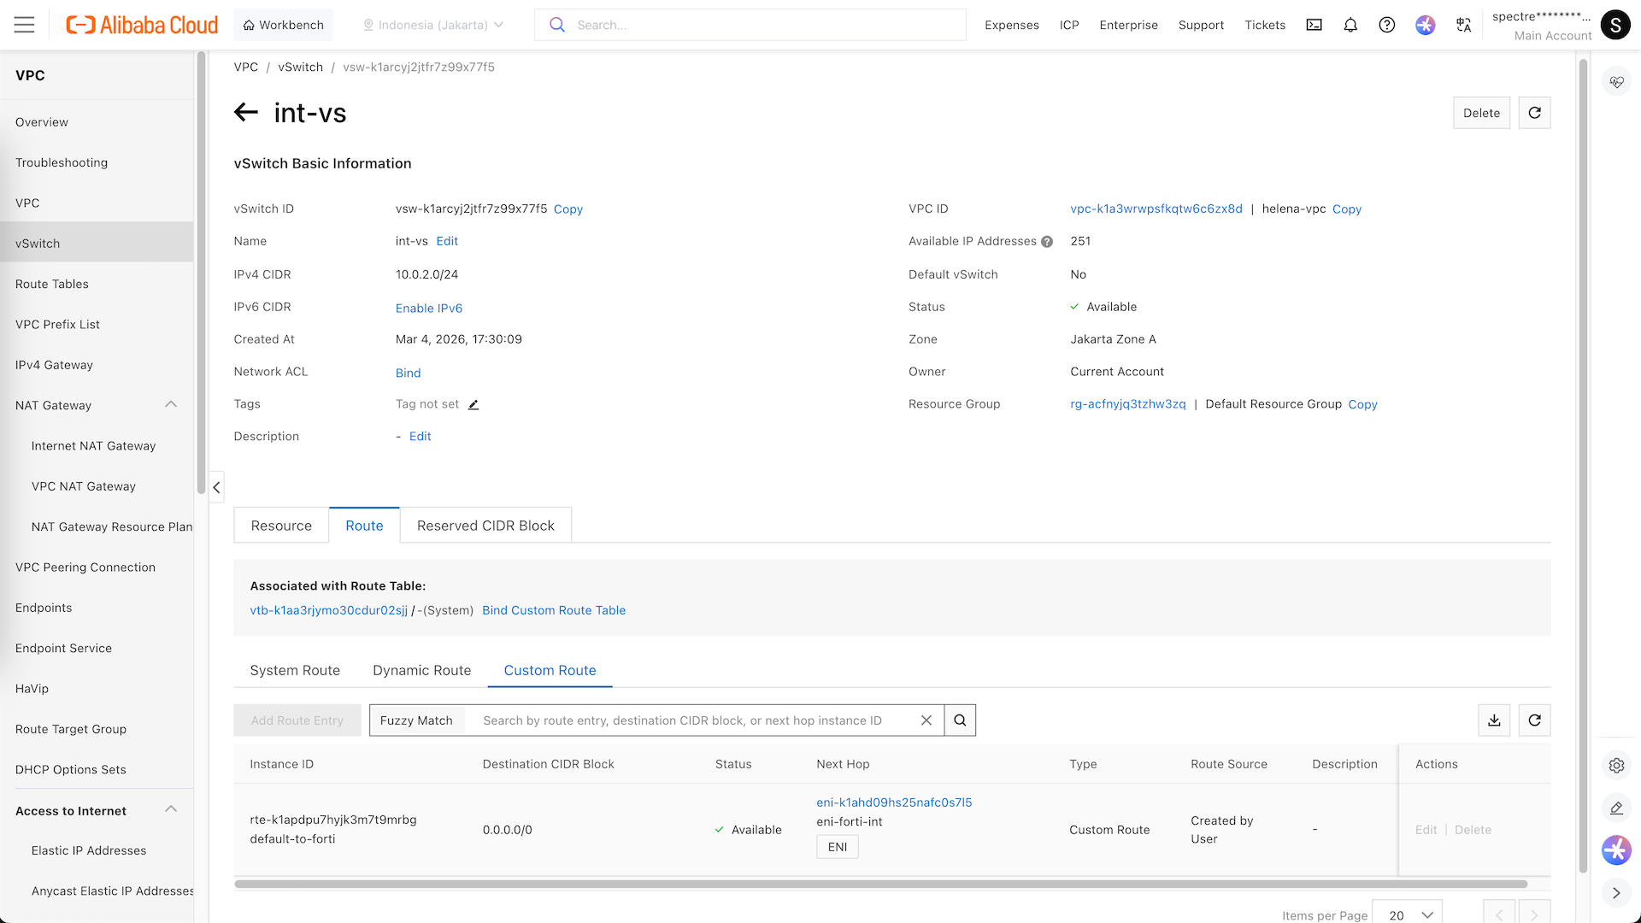
Task: Click the Bind Custom Route Table link
Action: [x=554, y=610]
